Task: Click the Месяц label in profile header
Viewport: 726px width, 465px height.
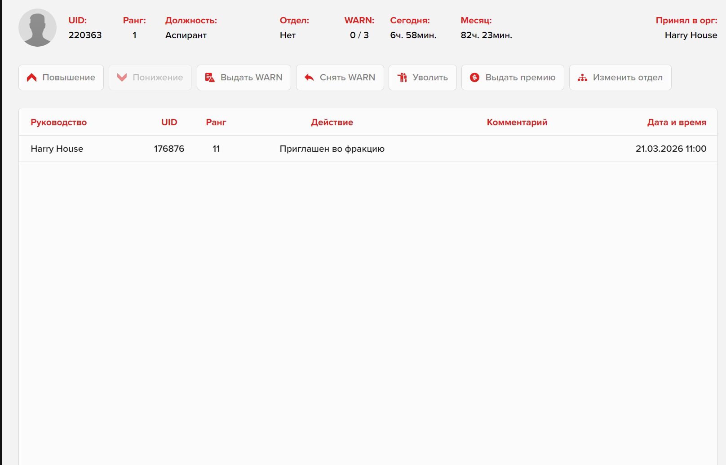Action: click(476, 20)
